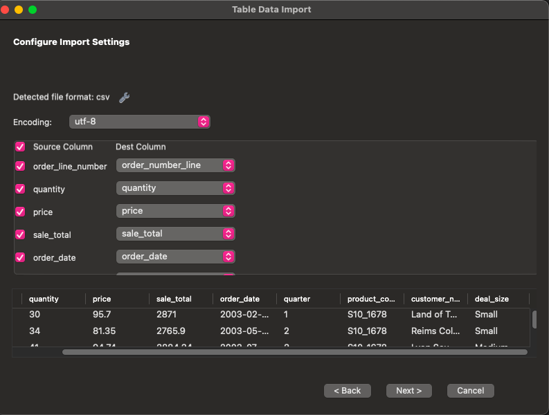The height and width of the screenshot is (415, 549).
Task: Open the Encoding utf-8 dropdown
Action: [139, 122]
